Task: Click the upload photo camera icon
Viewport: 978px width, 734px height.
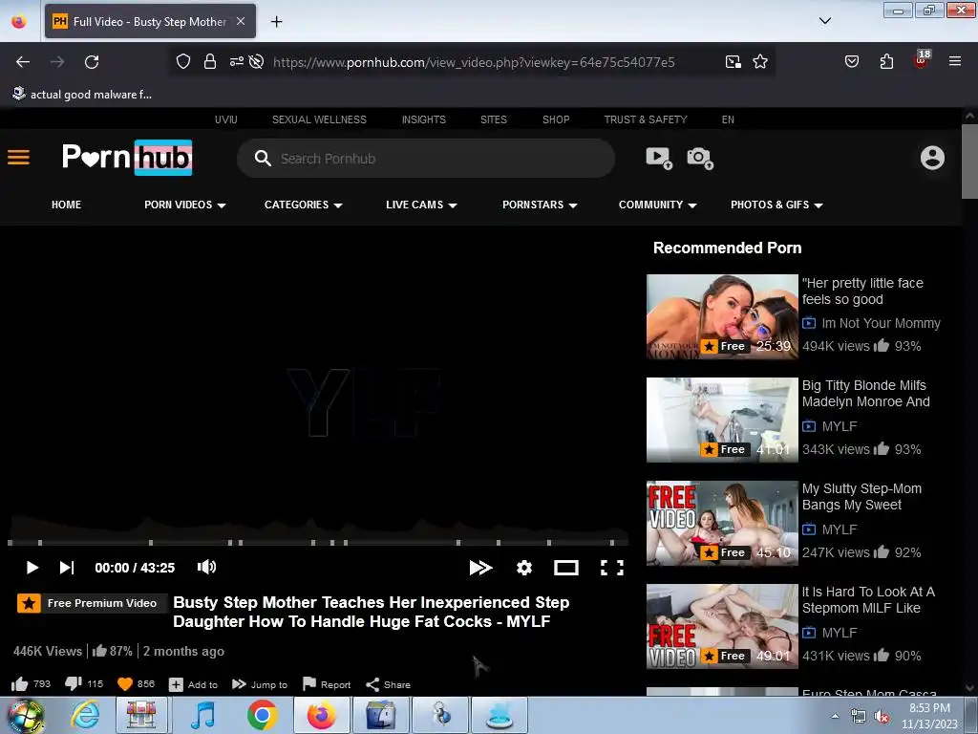Action: click(x=700, y=158)
